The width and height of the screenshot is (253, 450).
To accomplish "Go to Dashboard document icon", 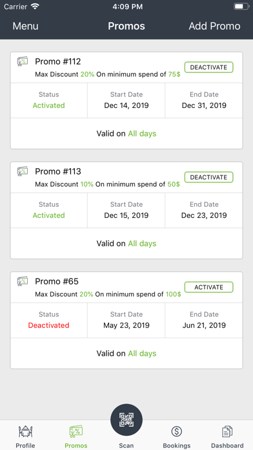I will 227,431.
